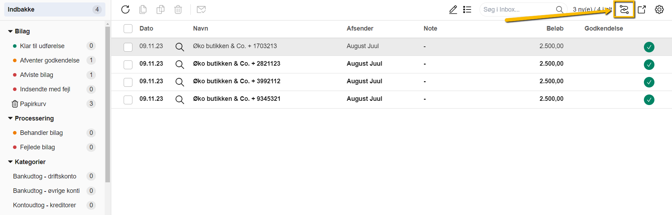Open the Papirkurv folder
The height and width of the screenshot is (215, 672).
tap(33, 104)
